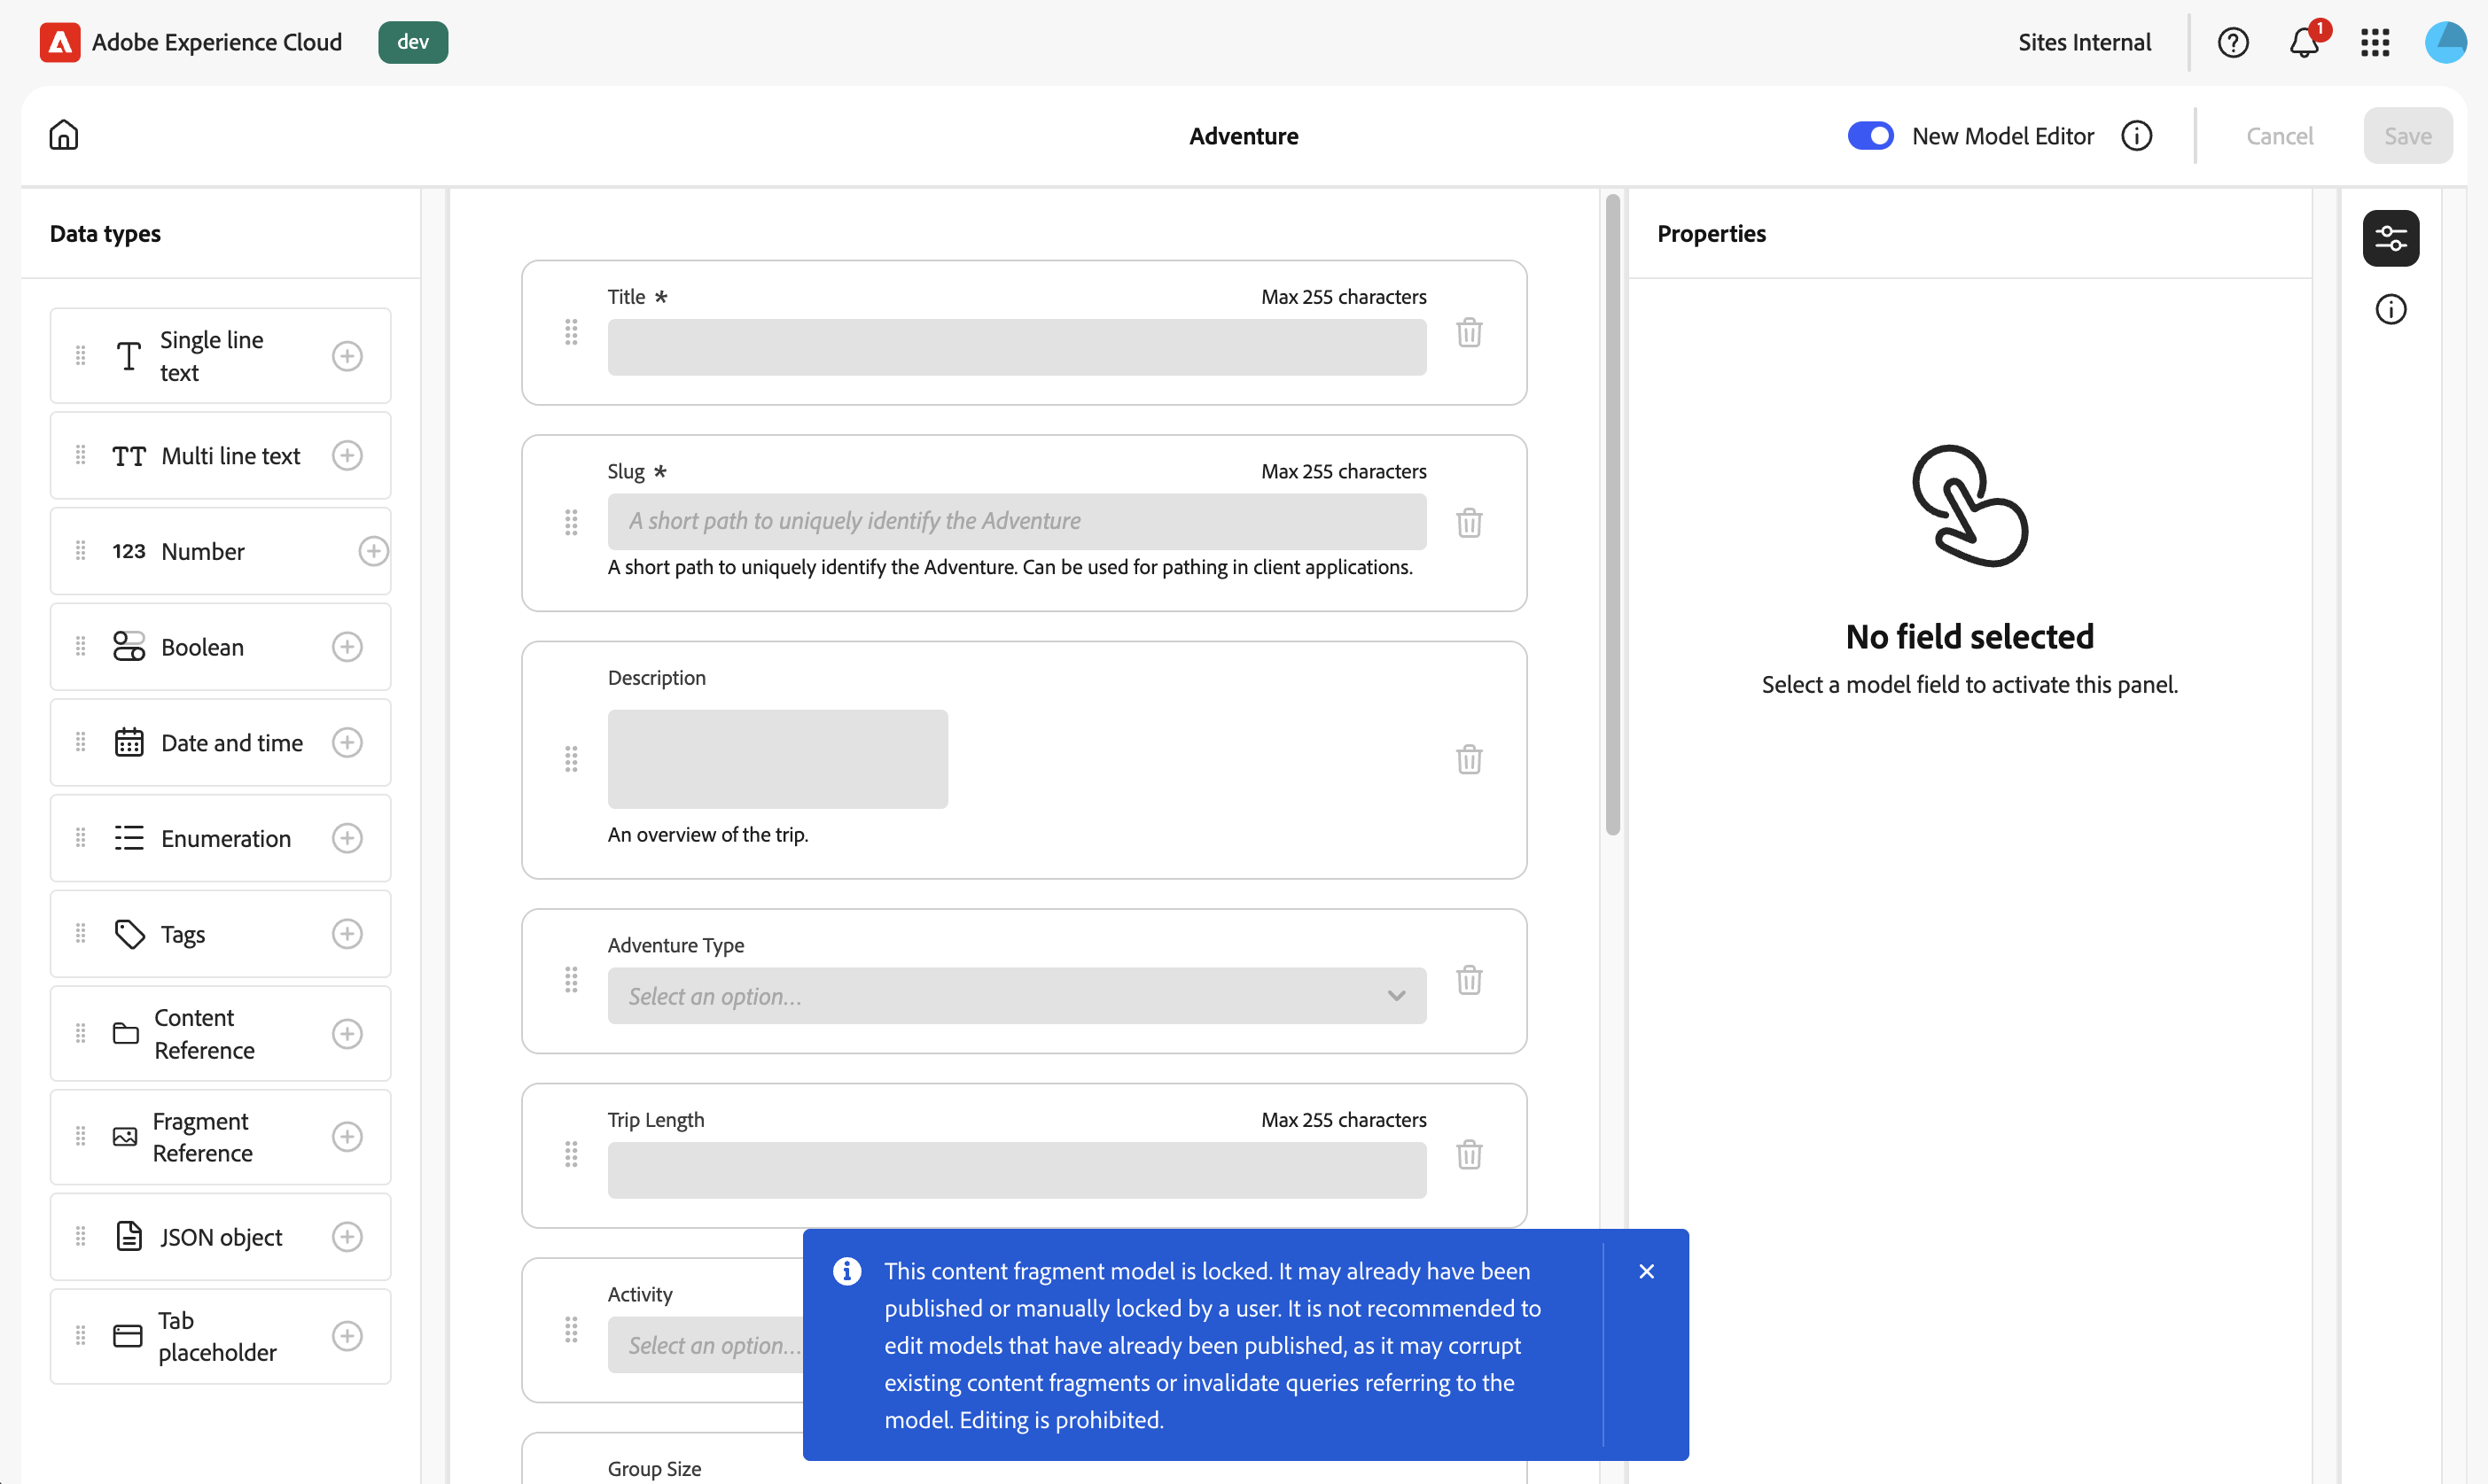Click the home icon
Image resolution: width=2488 pixels, height=1484 pixels.
[x=64, y=135]
